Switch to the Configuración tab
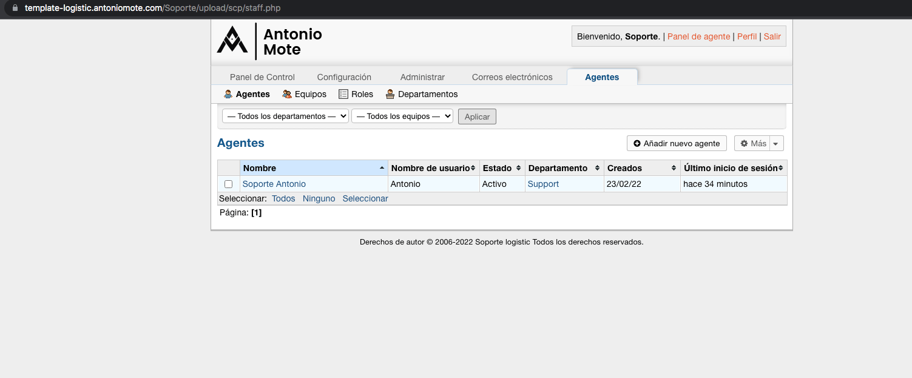 343,77
